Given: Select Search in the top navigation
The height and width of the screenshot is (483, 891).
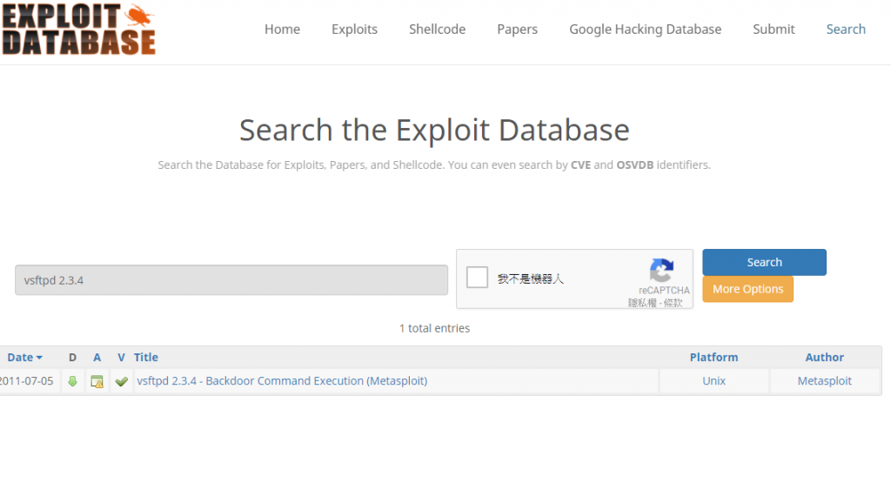Looking at the screenshot, I should point(846,29).
